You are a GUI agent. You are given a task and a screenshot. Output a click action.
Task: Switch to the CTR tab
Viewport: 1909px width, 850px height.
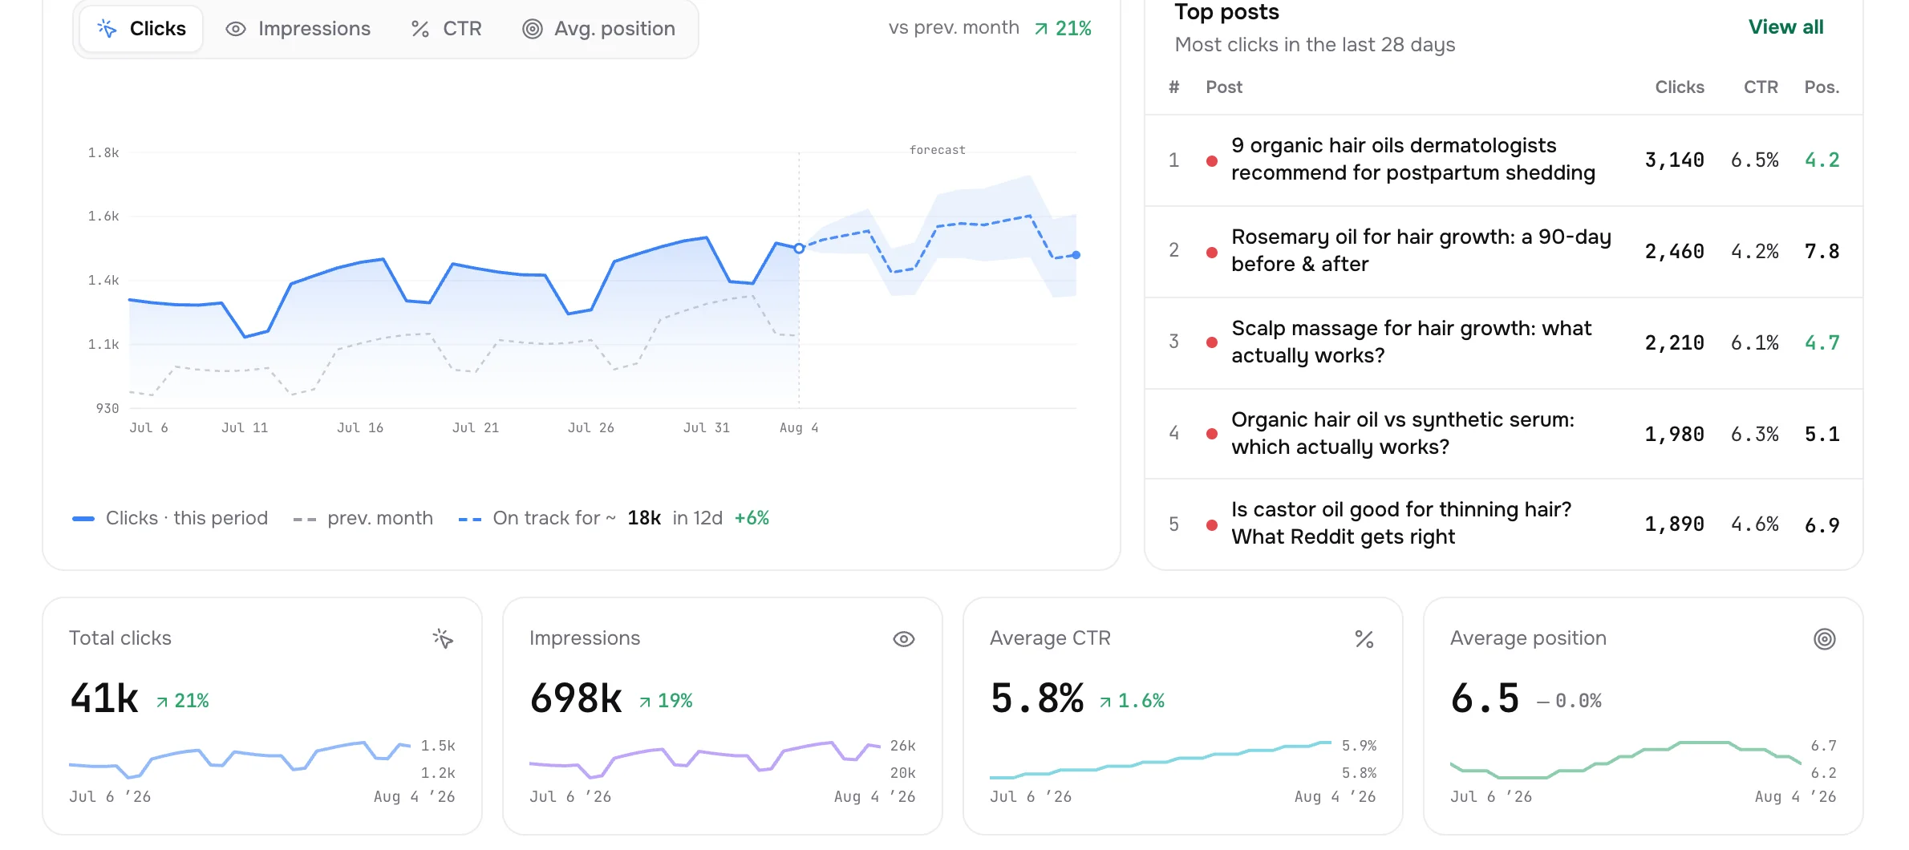(x=446, y=29)
